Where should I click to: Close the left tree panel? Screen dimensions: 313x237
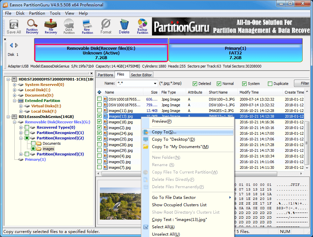tap(92, 73)
